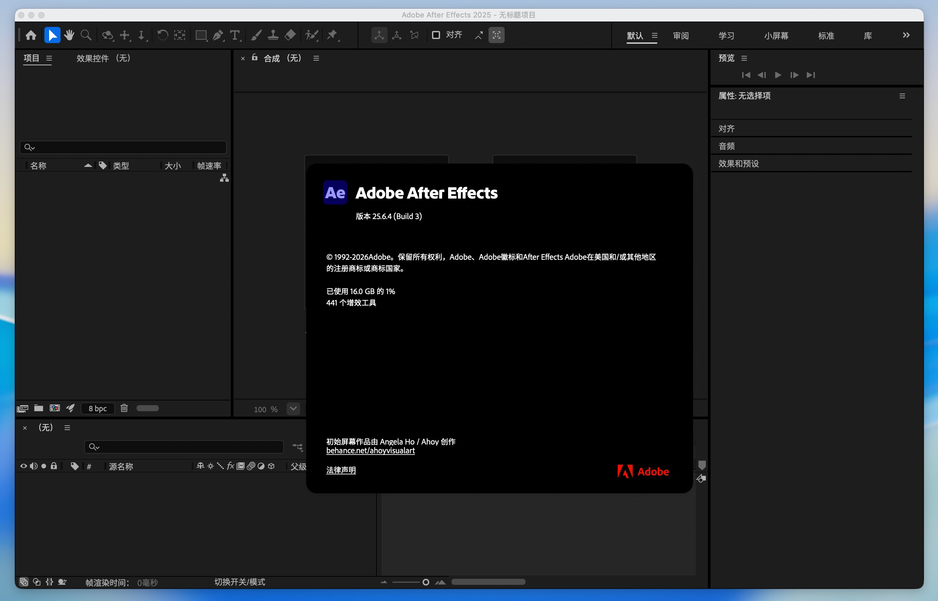This screenshot has width=938, height=601.
Task: Open the behance.net/ahoyvisualart link
Action: 370,451
